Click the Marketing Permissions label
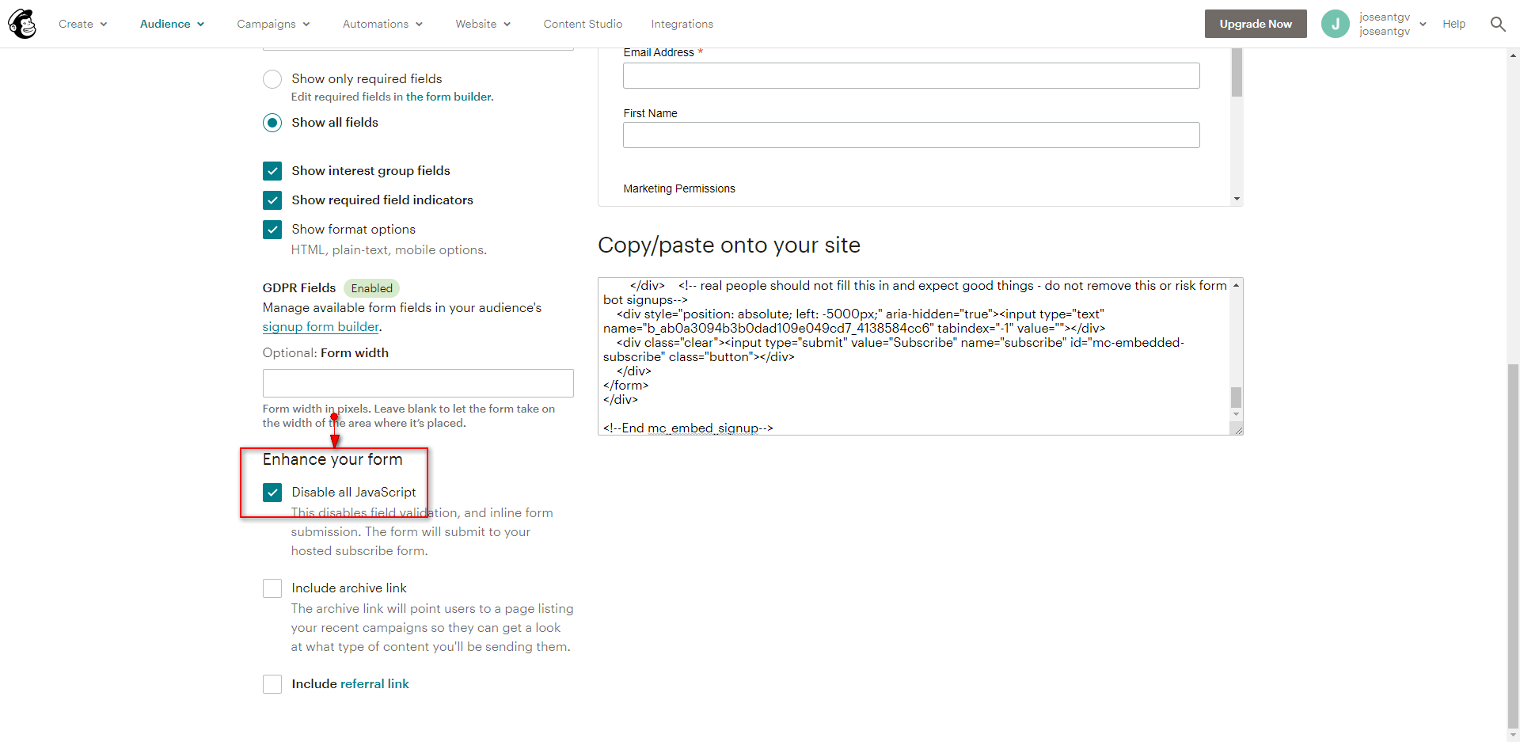Image resolution: width=1520 pixels, height=742 pixels. coord(679,188)
